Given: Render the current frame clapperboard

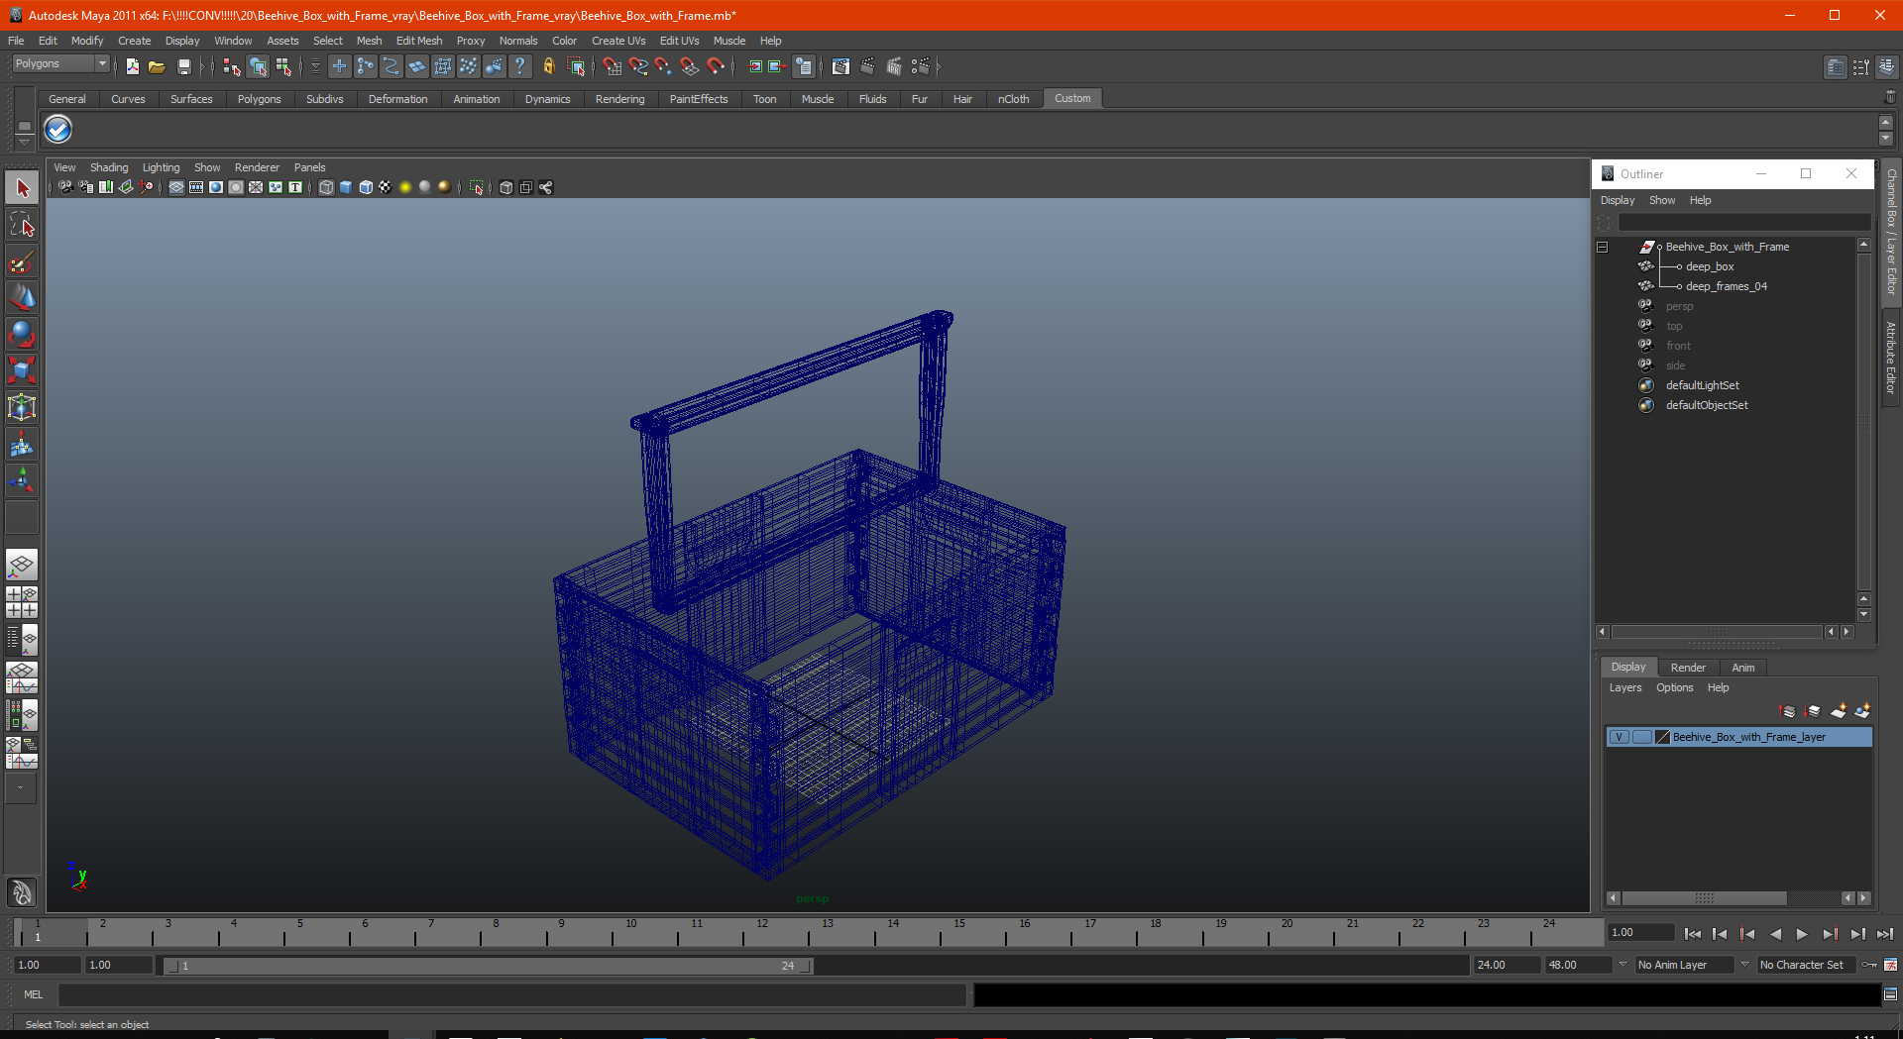Looking at the screenshot, I should (867, 66).
